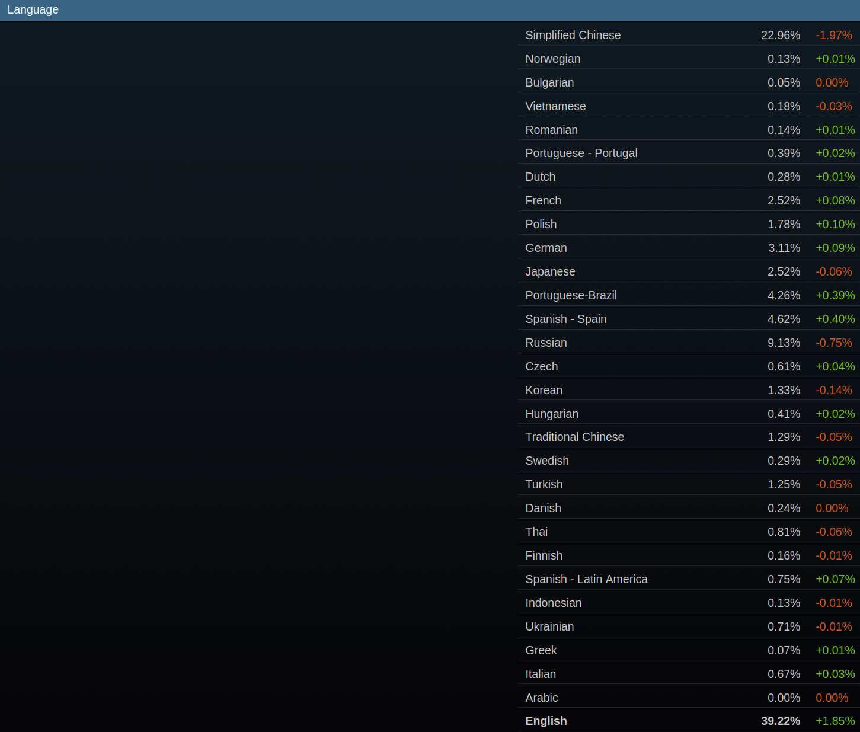Click the +0.39% change for Portuguese-Brazil
Image resolution: width=860 pixels, height=732 pixels.
pyautogui.click(x=835, y=295)
